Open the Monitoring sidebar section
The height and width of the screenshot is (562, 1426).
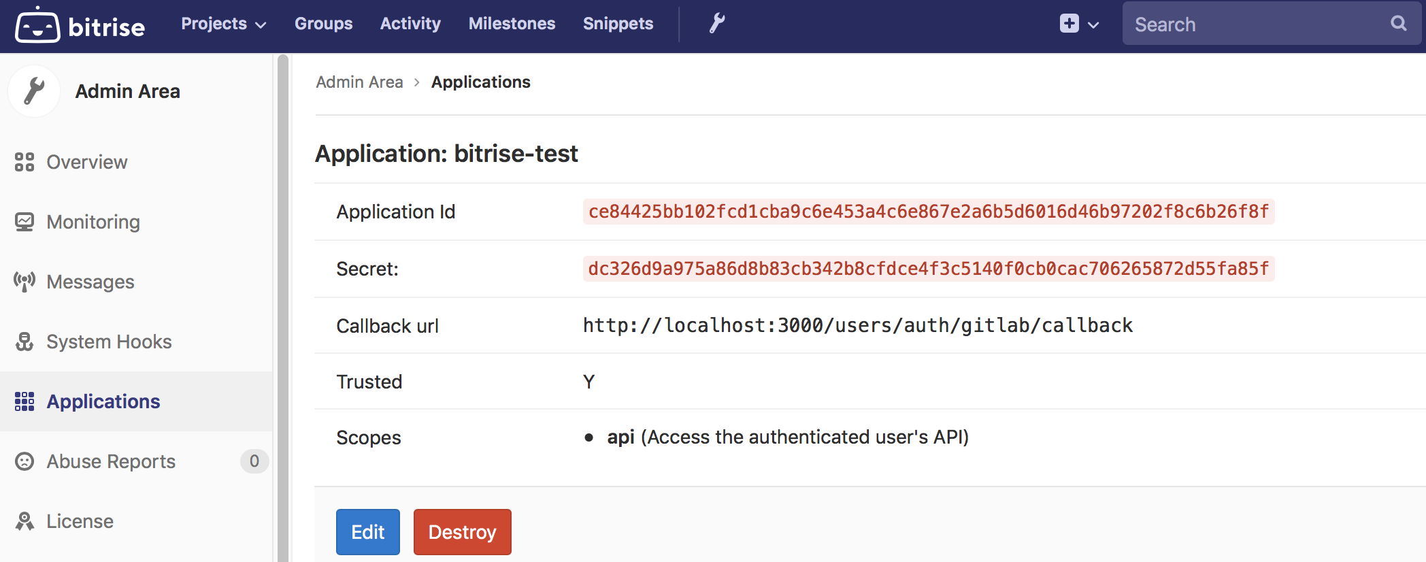click(x=136, y=222)
